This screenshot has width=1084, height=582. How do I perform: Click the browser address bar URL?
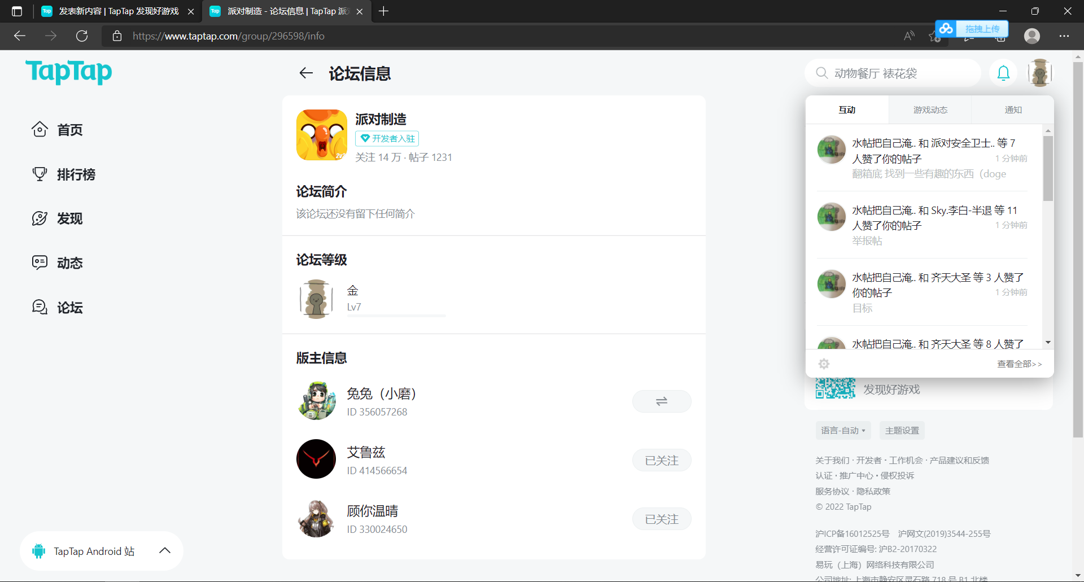click(x=229, y=36)
